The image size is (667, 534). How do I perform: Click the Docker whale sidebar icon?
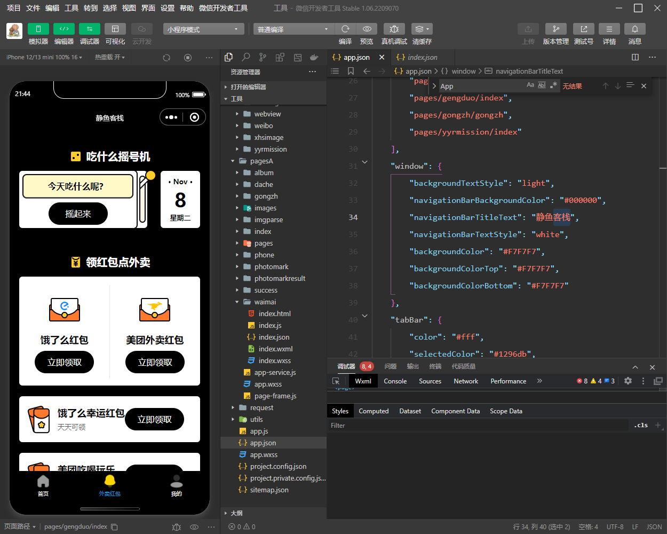[314, 57]
